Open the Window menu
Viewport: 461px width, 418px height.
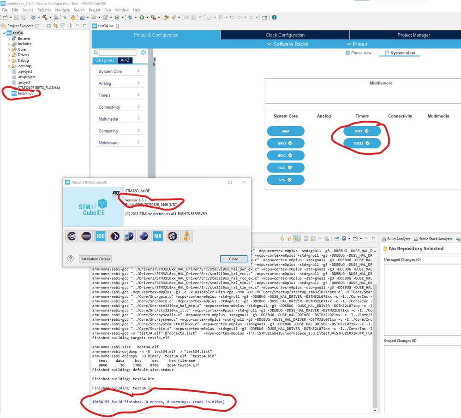tap(122, 10)
